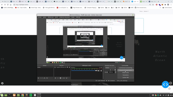The height and width of the screenshot is (97, 173).
Task: Reload the browser page
Action: 8,5
